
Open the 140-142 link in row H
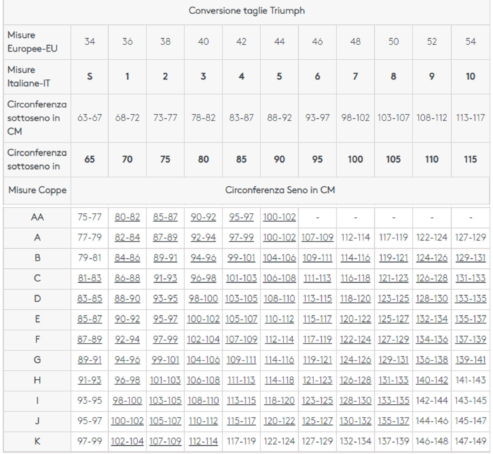pyautogui.click(x=432, y=380)
